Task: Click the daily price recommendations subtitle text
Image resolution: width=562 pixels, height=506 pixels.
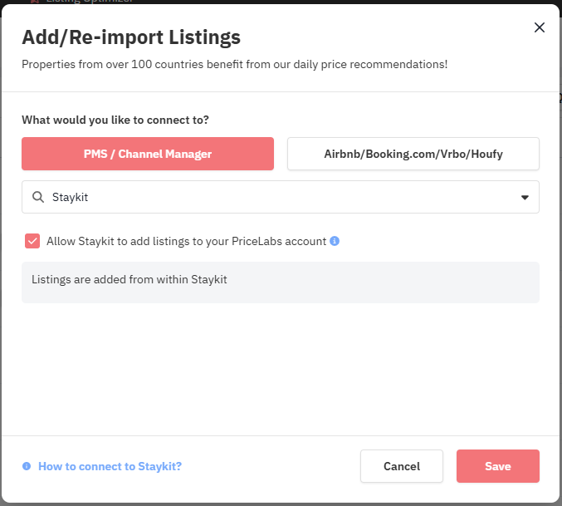Action: pyautogui.click(x=234, y=64)
